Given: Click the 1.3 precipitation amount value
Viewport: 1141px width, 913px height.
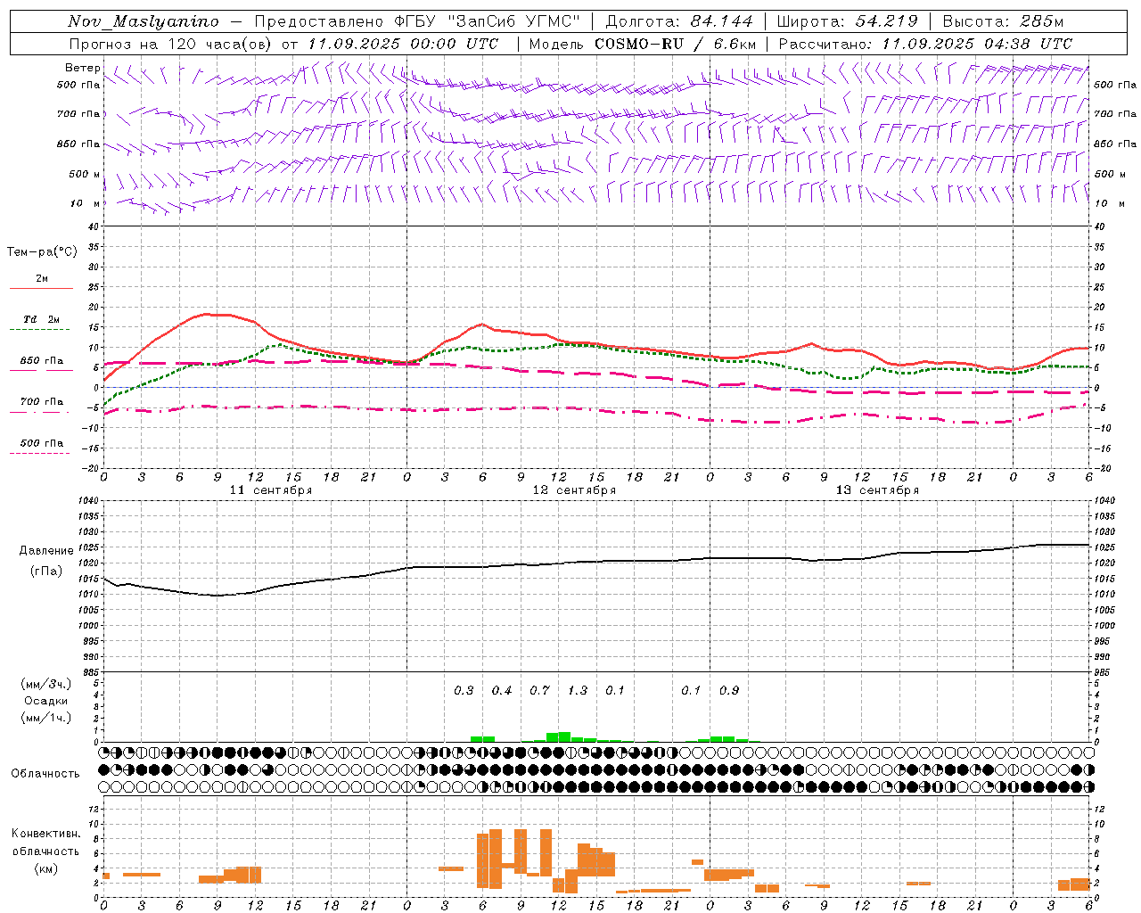Looking at the screenshot, I should [578, 691].
